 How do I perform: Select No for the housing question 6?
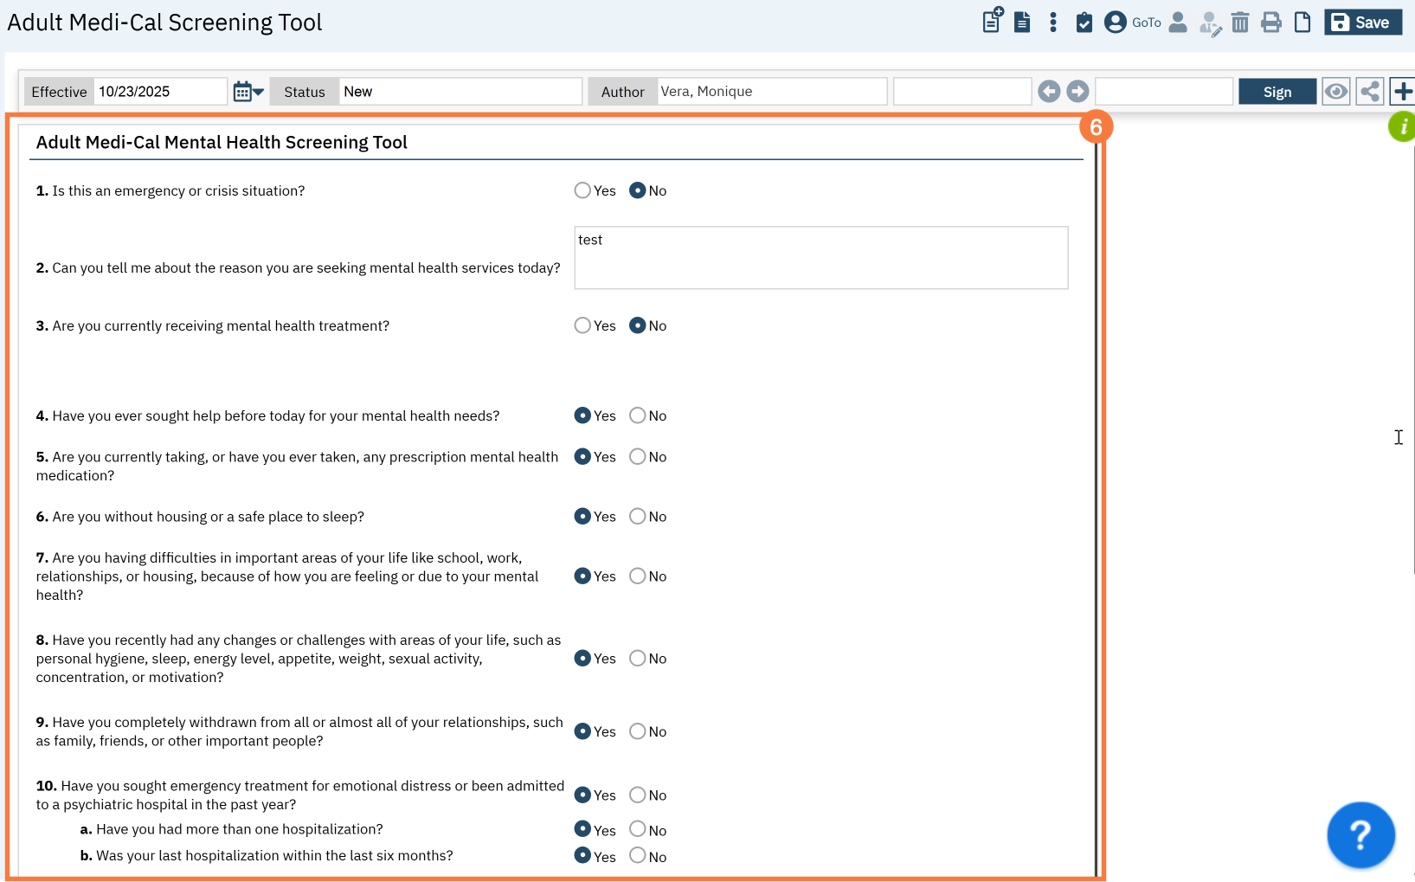tap(638, 517)
